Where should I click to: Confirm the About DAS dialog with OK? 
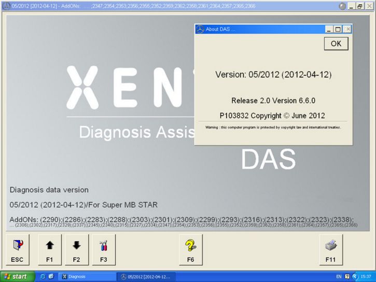pos(336,44)
